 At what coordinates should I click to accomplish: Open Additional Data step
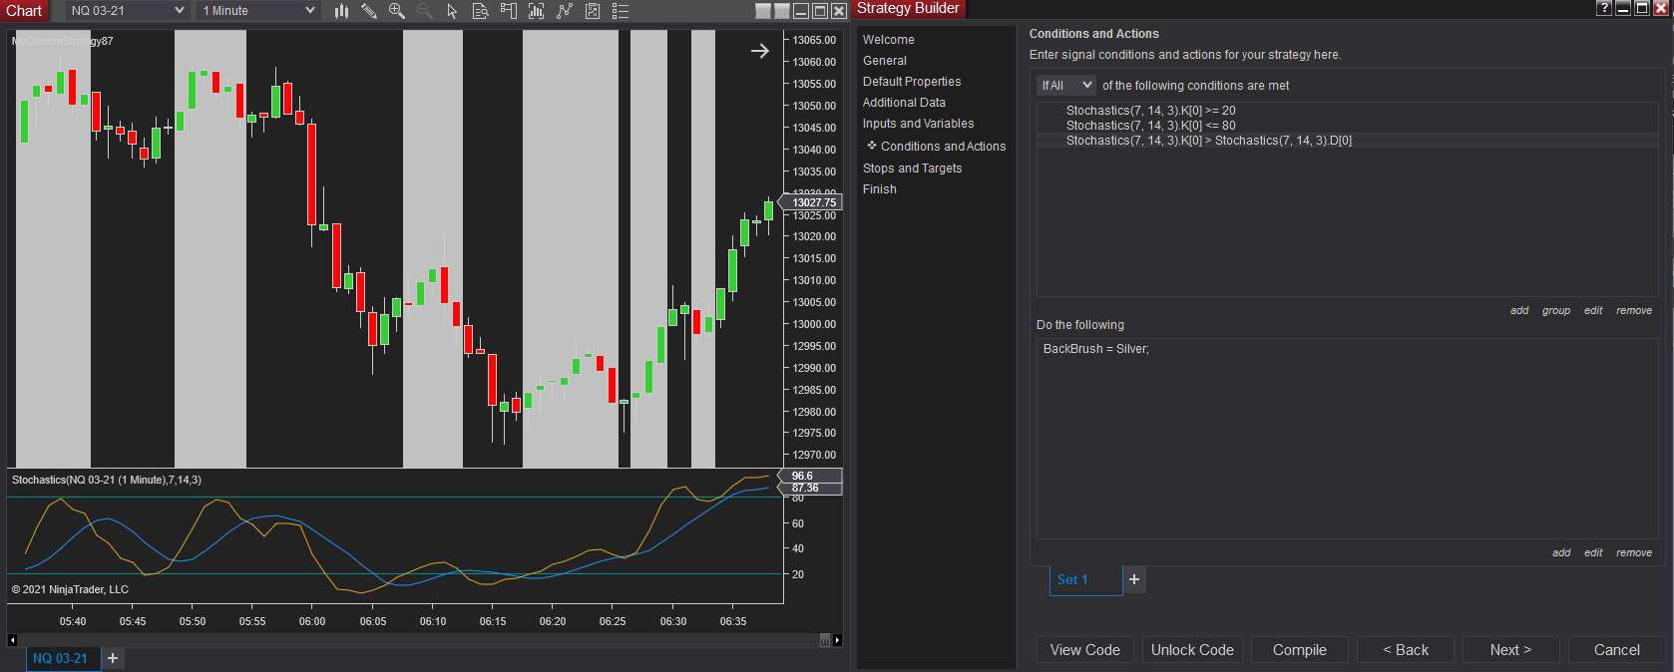pyautogui.click(x=904, y=103)
